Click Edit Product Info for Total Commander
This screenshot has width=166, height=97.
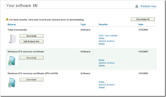(x=31, y=41)
